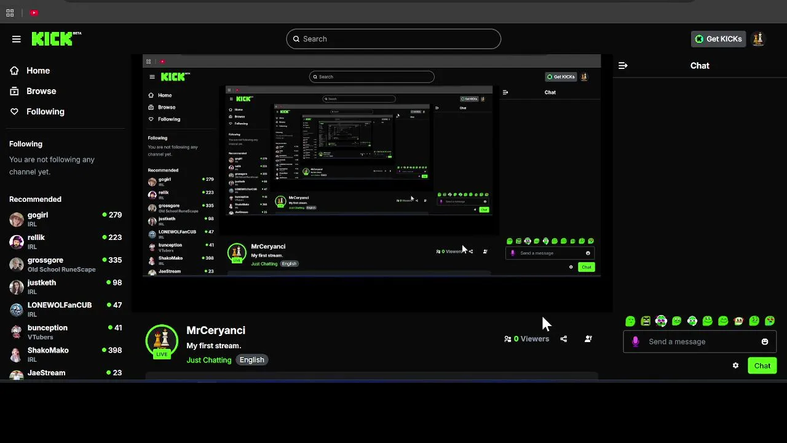Click the Chat panel heading
This screenshot has height=443, width=787.
click(700, 65)
